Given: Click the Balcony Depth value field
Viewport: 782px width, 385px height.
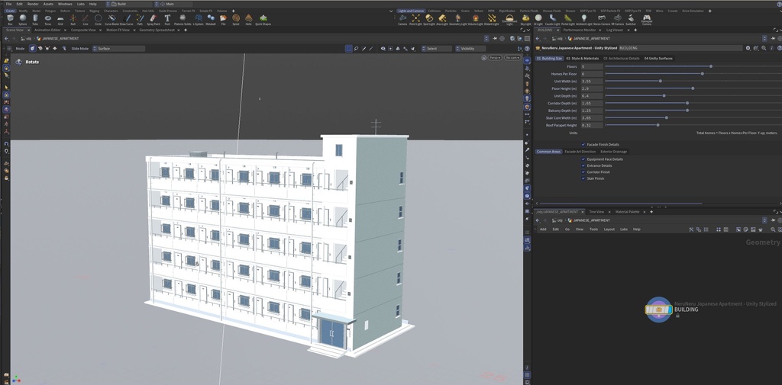Looking at the screenshot, I should coord(592,111).
